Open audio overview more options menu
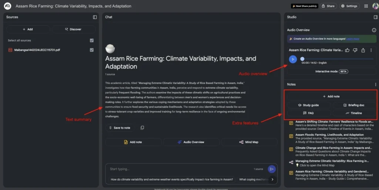 pyautogui.click(x=371, y=50)
